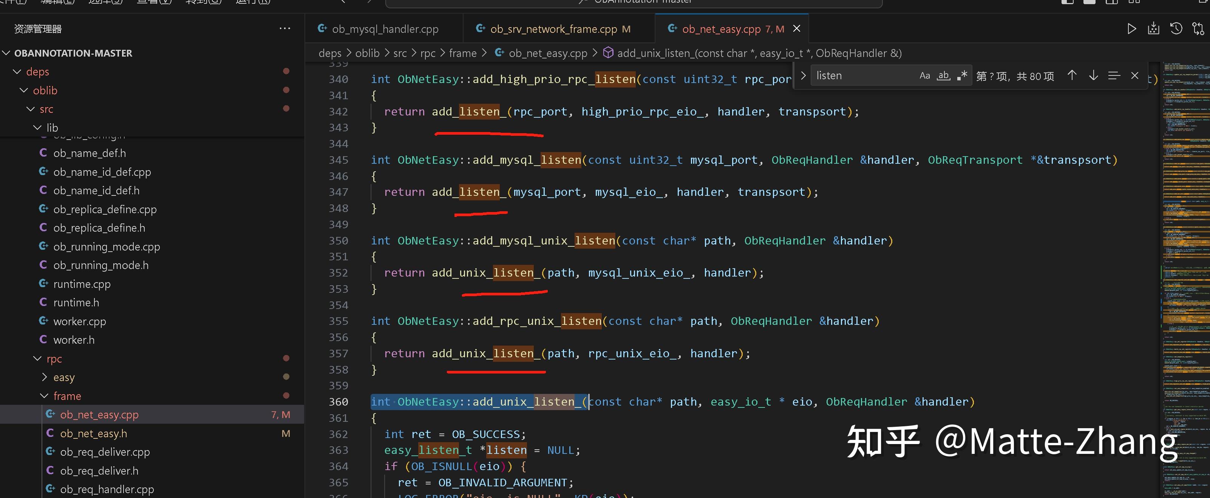Switch to ob_srv_network_frame.cpp tab
This screenshot has width=1210, height=498.
pyautogui.click(x=553, y=29)
